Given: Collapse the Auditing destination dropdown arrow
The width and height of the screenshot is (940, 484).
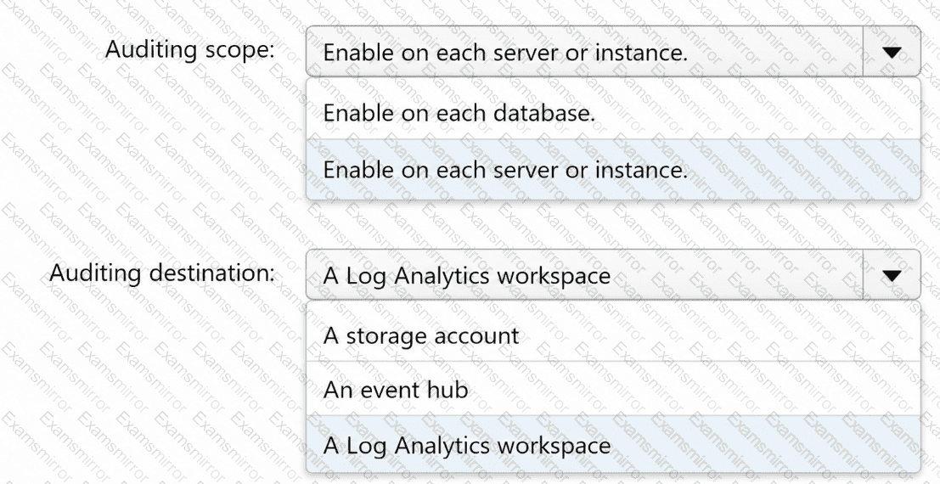Looking at the screenshot, I should point(892,274).
